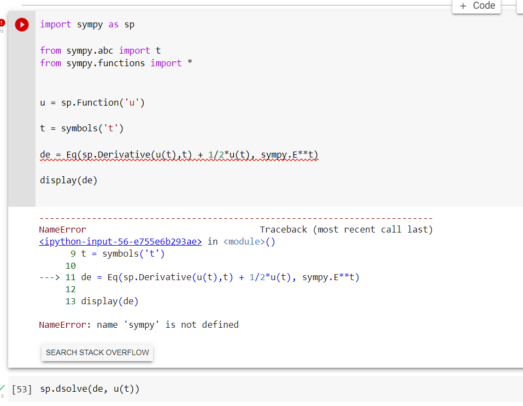Image resolution: width=523 pixels, height=406 pixels.
Task: Click the underlined de = Eq(...) code line
Action: coord(179,155)
